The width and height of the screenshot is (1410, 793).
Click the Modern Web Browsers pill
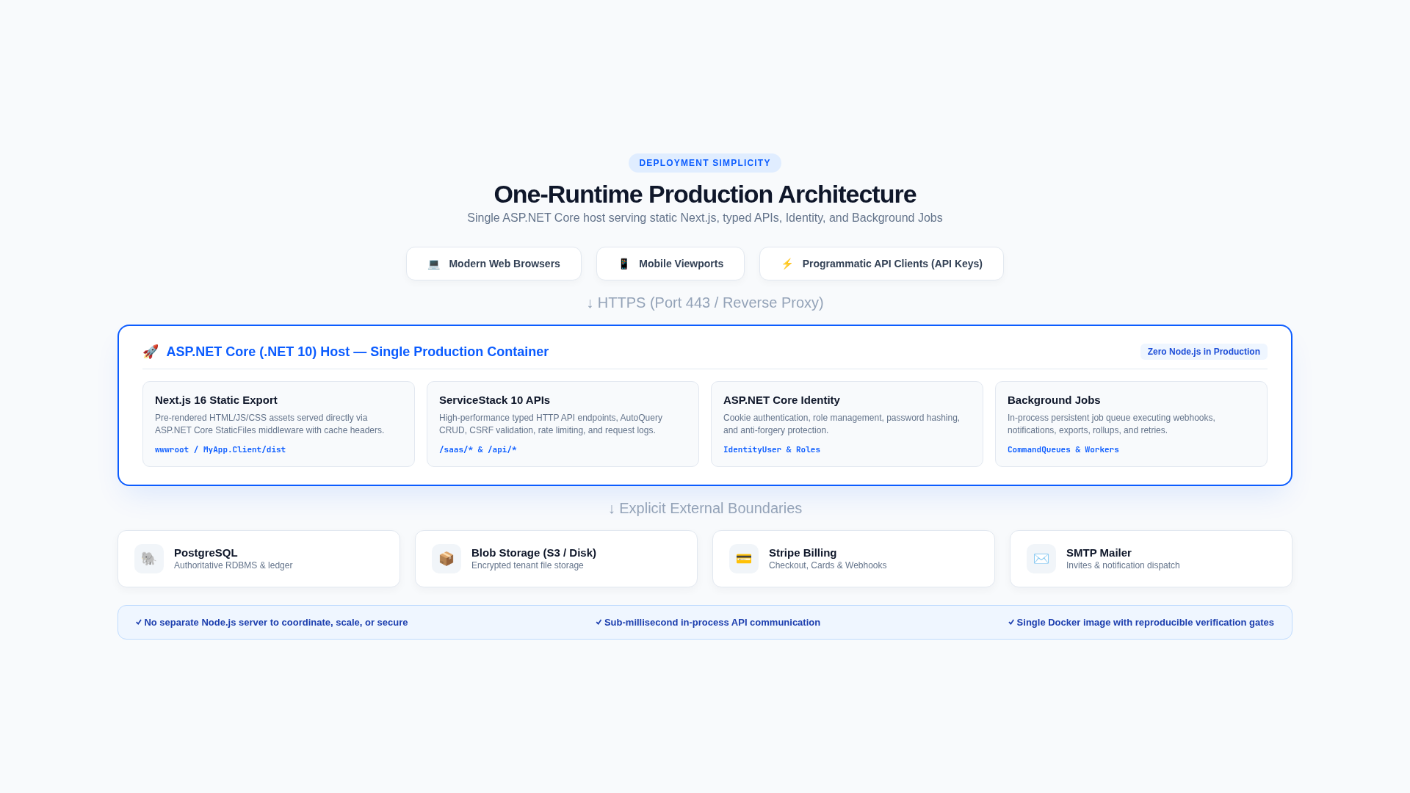tap(493, 264)
